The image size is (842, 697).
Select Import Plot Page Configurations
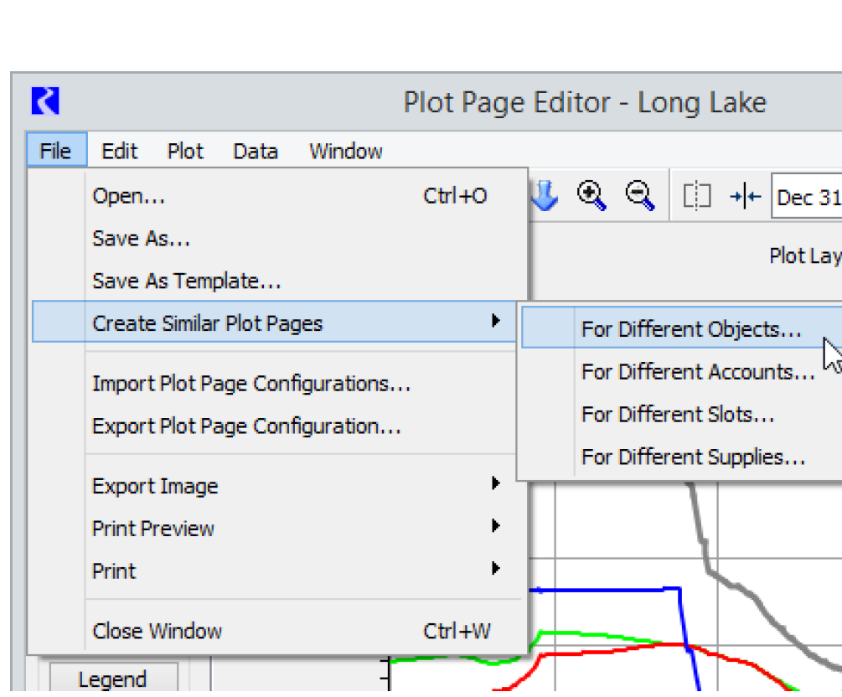[x=251, y=384]
